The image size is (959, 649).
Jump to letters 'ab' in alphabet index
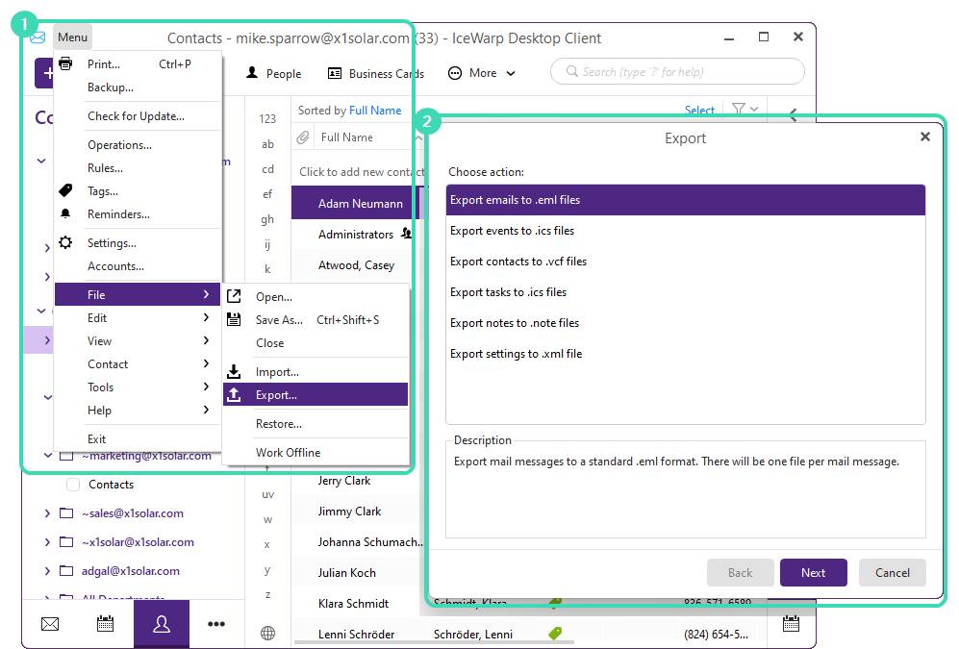tap(267, 144)
